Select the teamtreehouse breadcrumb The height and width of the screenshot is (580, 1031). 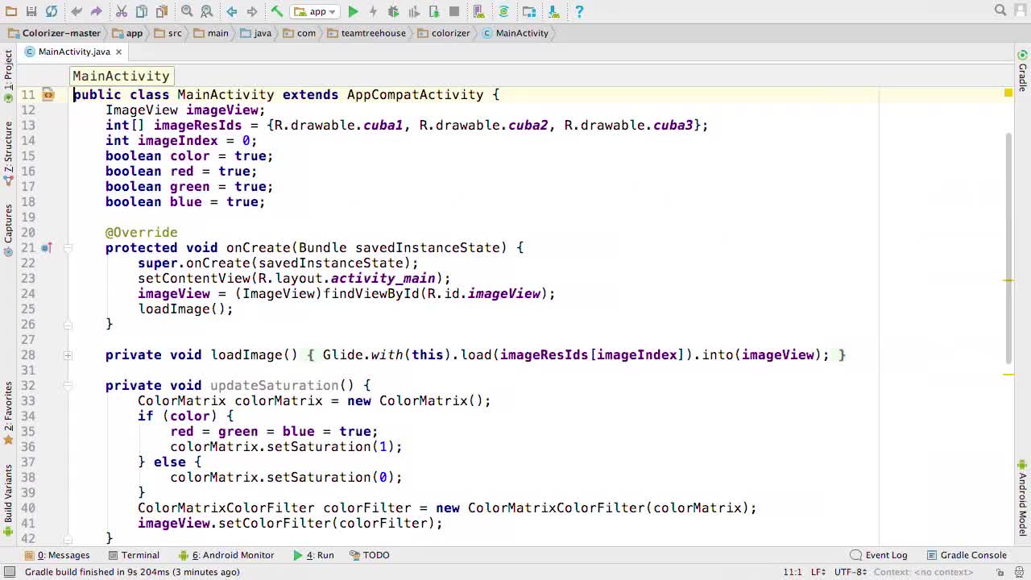pos(366,33)
